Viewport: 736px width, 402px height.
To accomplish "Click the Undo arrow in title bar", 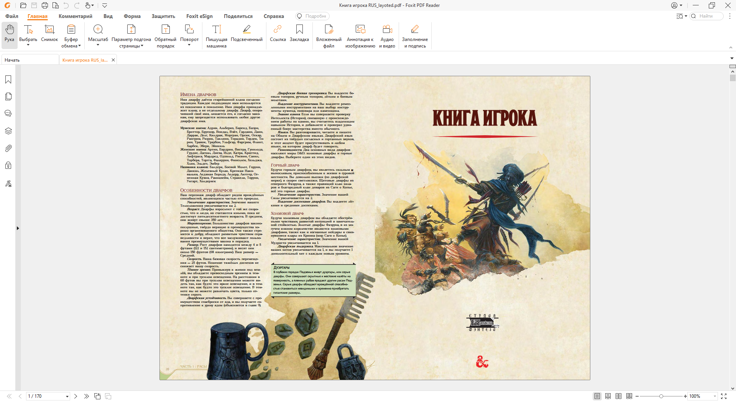I will click(66, 5).
